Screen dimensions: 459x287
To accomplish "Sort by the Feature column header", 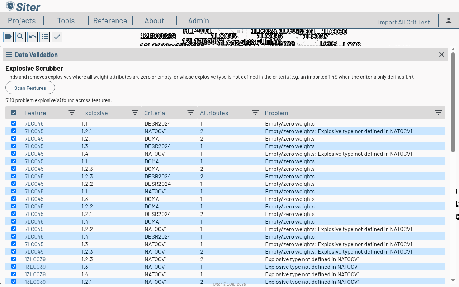I will pos(35,113).
